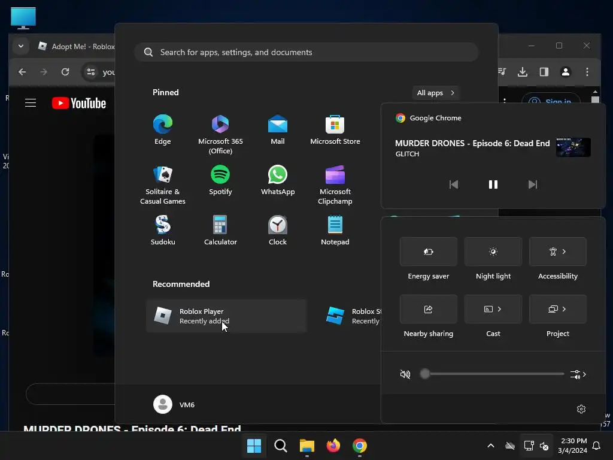Click the OneDrive cloud tray icon
Image resolution: width=613 pixels, height=460 pixels.
coord(510,446)
